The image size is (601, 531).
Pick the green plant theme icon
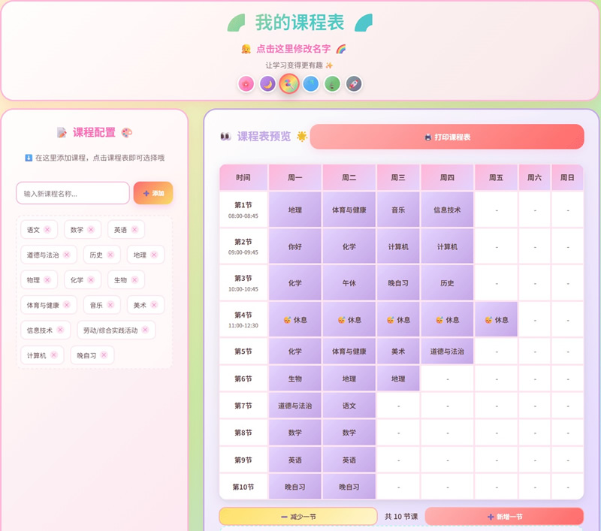(x=332, y=84)
